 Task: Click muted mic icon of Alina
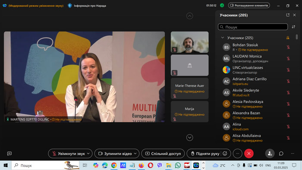(288, 127)
